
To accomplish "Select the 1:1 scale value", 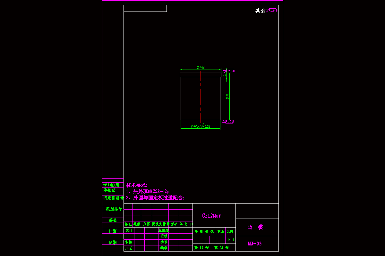I will click(231, 239).
